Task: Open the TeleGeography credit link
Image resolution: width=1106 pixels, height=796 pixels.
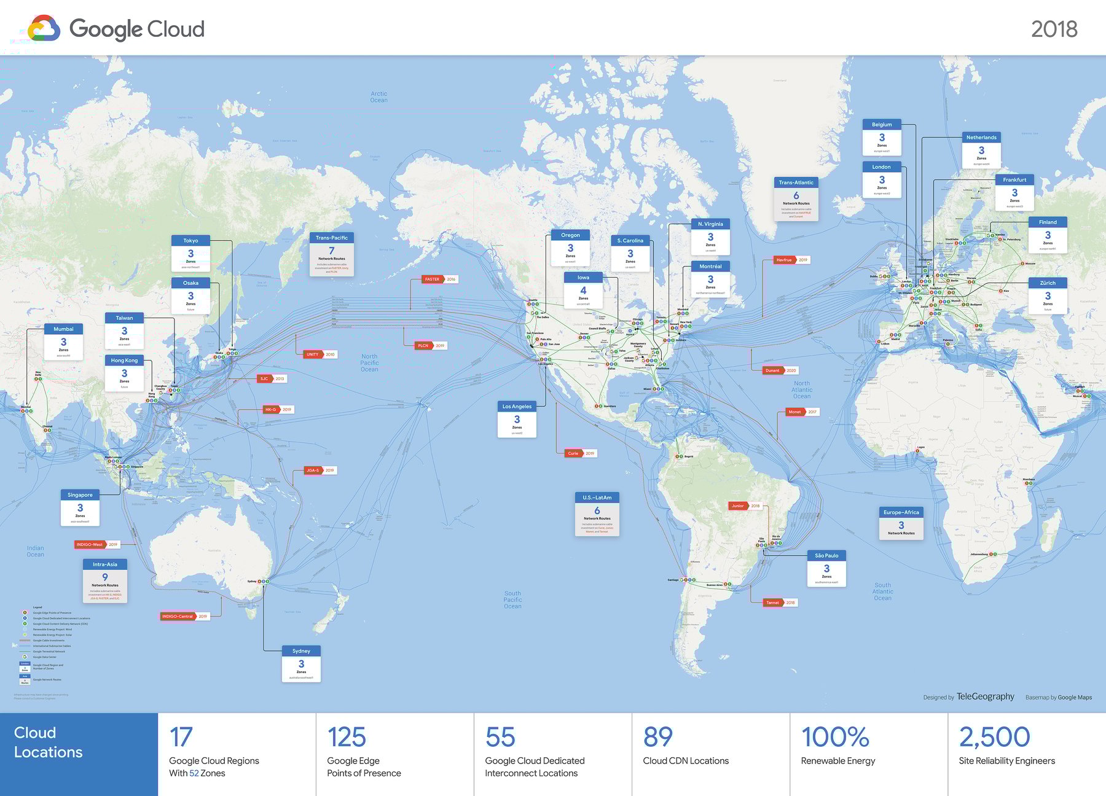Action: [985, 696]
